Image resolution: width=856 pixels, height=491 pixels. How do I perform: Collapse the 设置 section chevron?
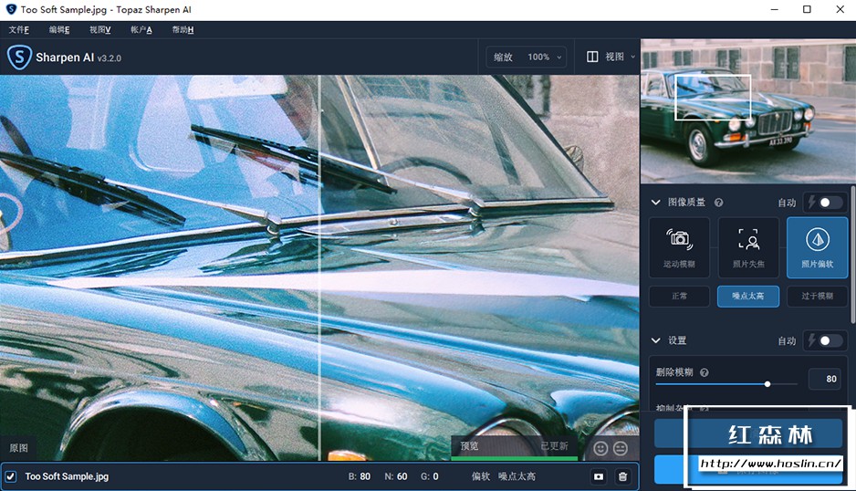click(655, 340)
